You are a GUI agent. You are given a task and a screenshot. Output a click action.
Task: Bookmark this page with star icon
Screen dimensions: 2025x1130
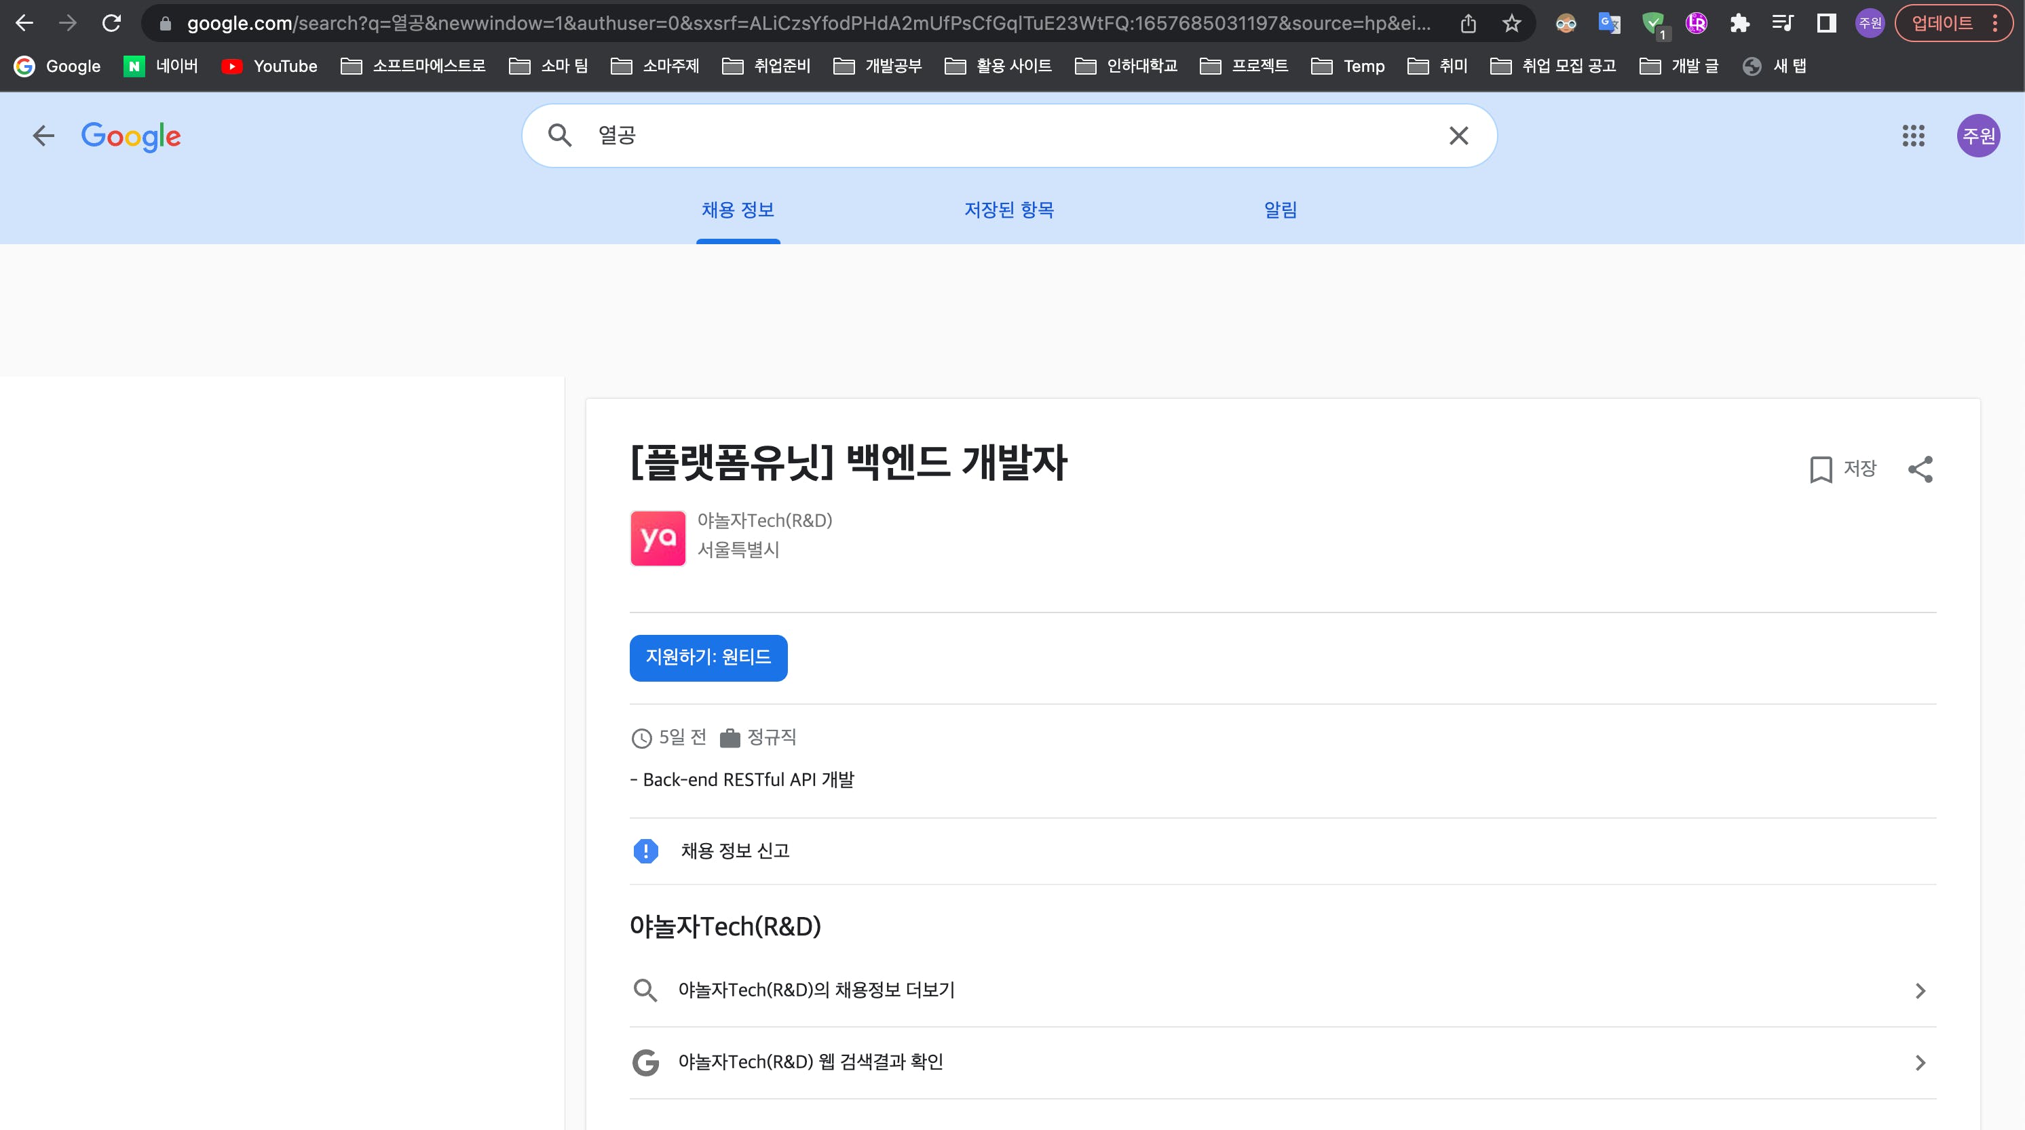[x=1511, y=24]
